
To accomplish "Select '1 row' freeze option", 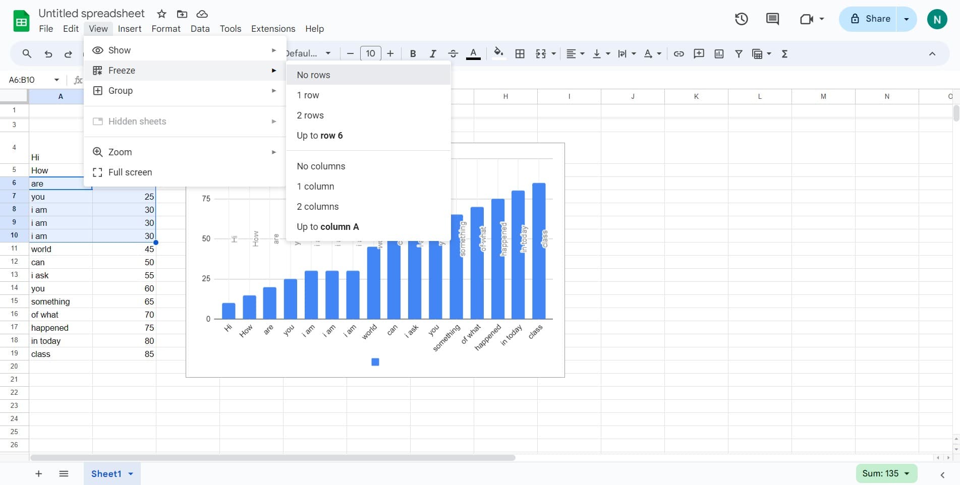I will tap(308, 95).
